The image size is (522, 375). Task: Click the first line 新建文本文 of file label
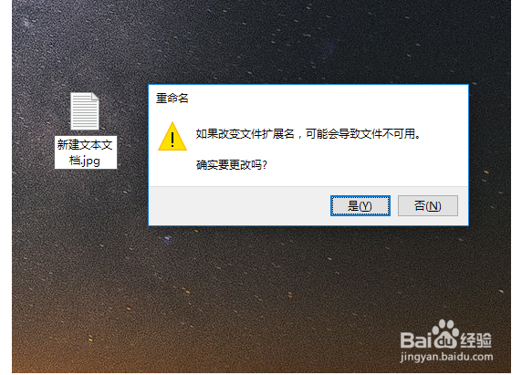[x=85, y=145]
